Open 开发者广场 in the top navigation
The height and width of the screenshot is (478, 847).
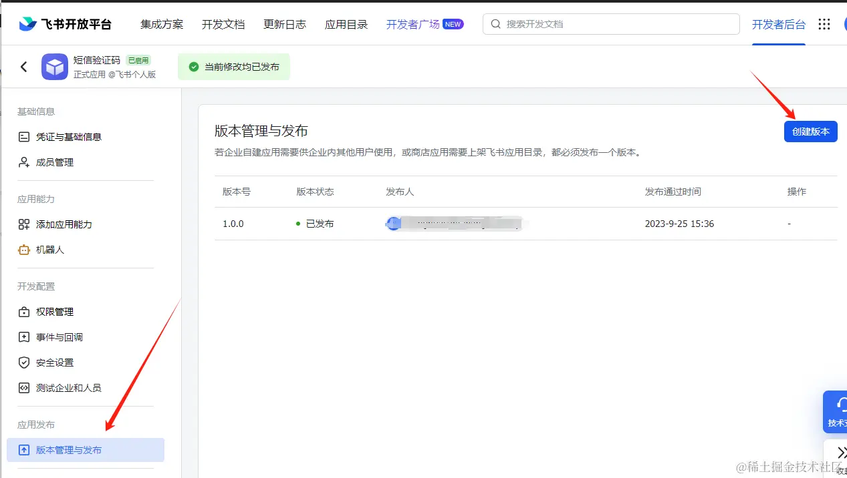click(413, 24)
